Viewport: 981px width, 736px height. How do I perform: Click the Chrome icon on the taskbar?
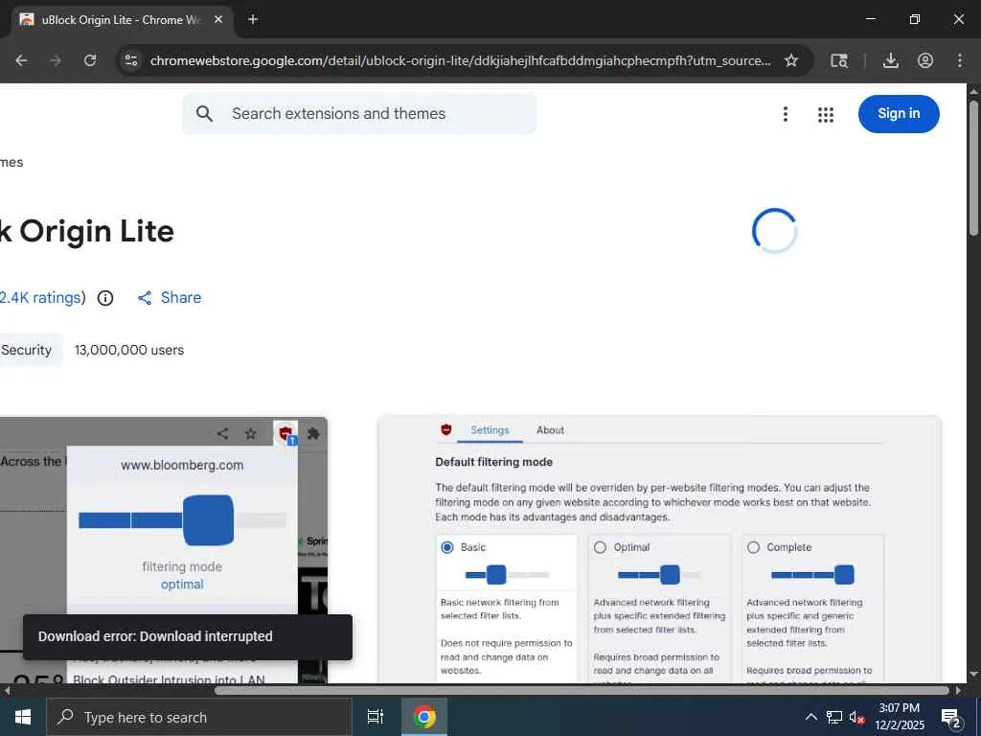[x=424, y=717]
